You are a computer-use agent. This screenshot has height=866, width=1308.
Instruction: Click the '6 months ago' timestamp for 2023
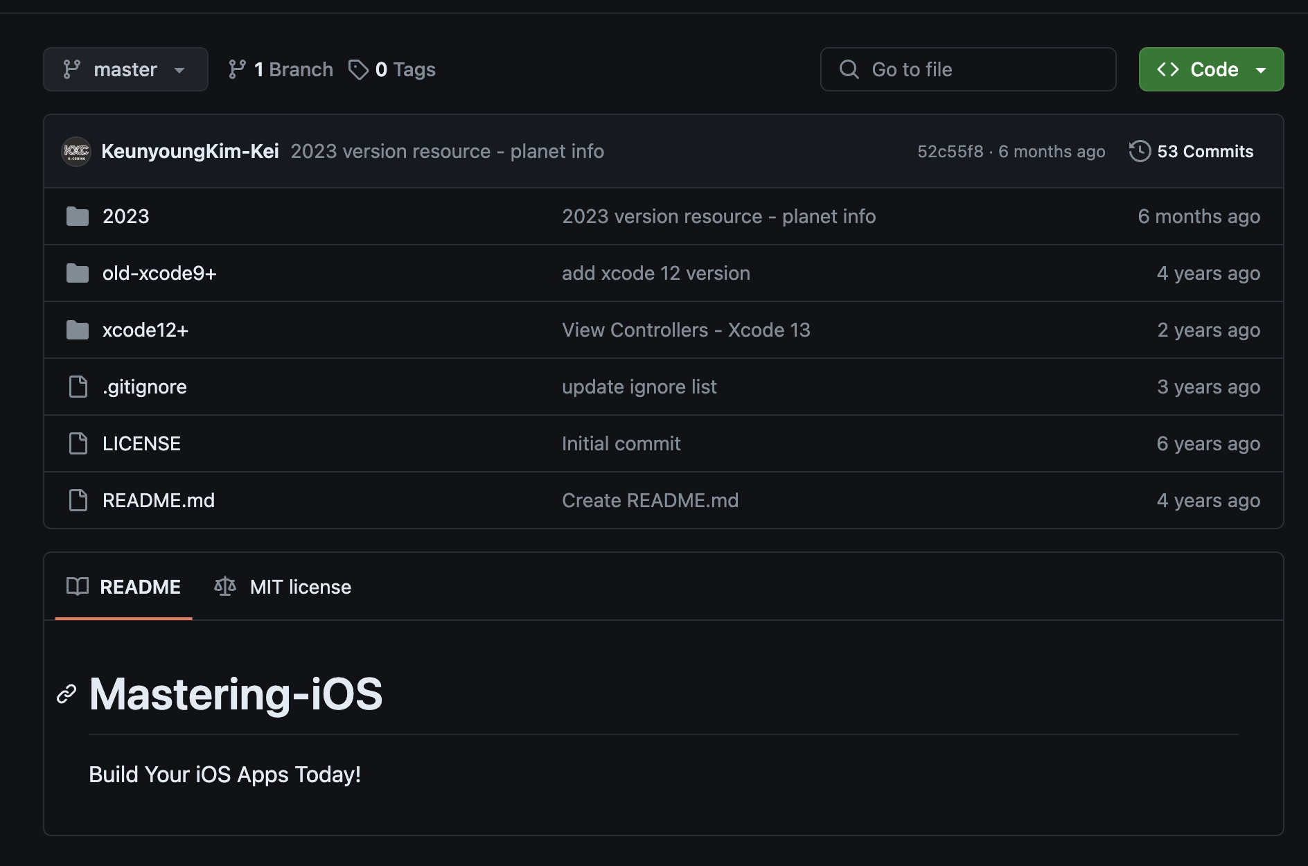1199,216
